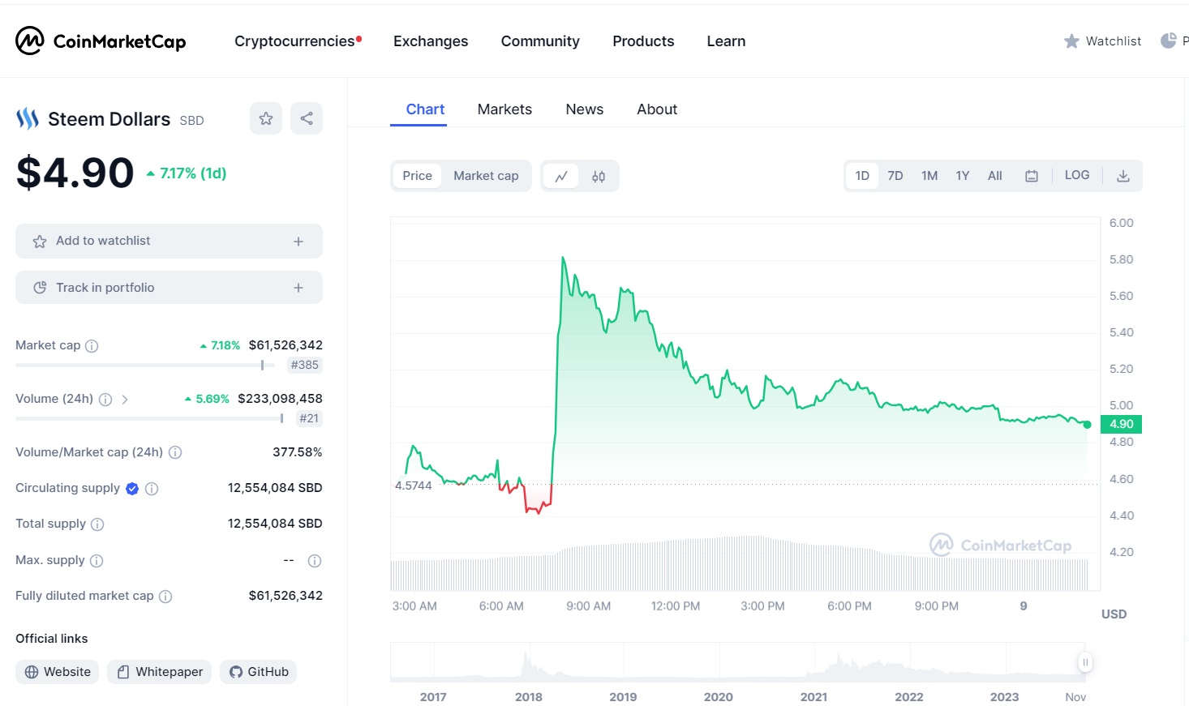The width and height of the screenshot is (1189, 706).
Task: Select 1Y time range
Action: click(x=963, y=176)
